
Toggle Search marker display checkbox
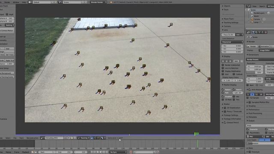pyautogui.click(x=234, y=89)
